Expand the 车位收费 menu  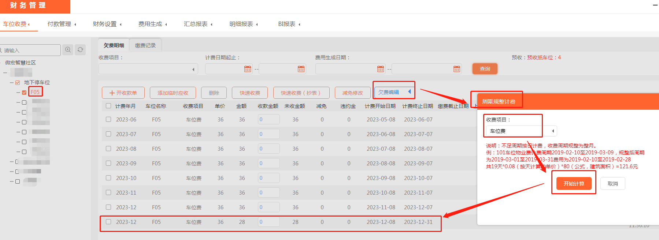pyautogui.click(x=16, y=24)
